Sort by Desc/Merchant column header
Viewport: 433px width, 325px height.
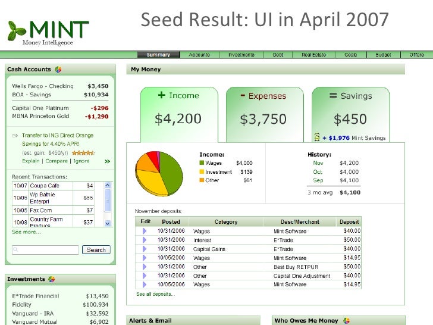click(x=300, y=221)
